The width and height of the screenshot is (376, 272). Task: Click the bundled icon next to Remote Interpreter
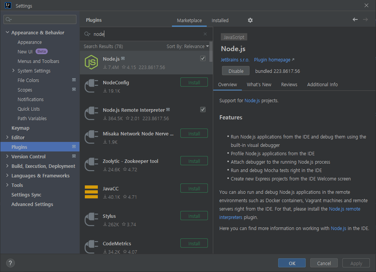(168, 109)
